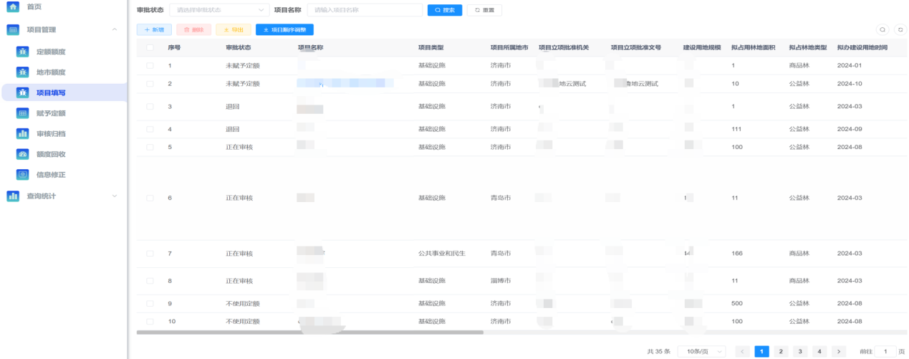Click the 审核归档 sidebar icon
Image resolution: width=909 pixels, height=359 pixels.
tap(22, 133)
